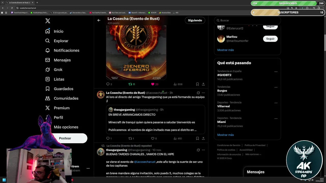
Task: Click Grok icon on the 3h post
Action: click(198, 93)
